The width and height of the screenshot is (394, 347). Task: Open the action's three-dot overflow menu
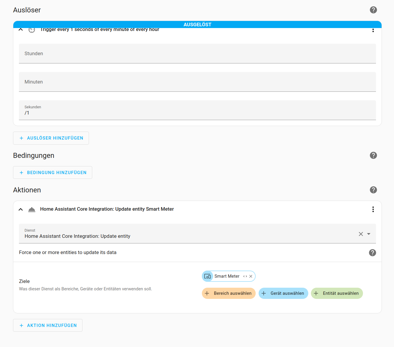click(x=373, y=209)
